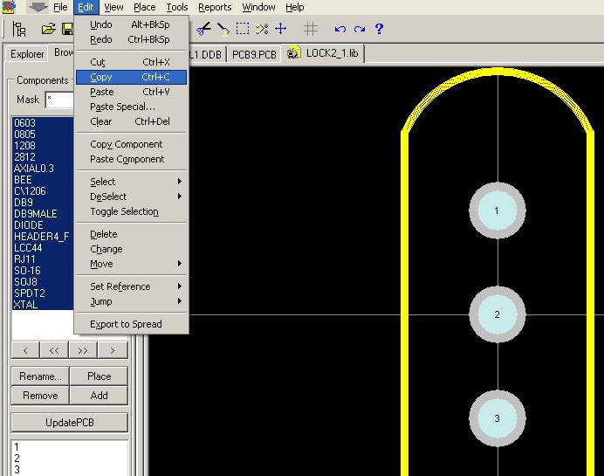
Task: Click the redo arrow toolbar icon
Action: pyautogui.click(x=359, y=29)
